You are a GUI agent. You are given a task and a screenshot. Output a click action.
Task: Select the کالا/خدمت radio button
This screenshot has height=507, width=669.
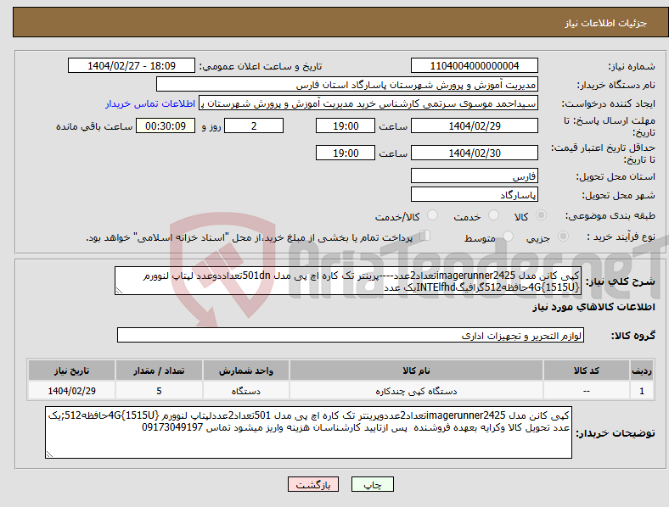pos(432,215)
